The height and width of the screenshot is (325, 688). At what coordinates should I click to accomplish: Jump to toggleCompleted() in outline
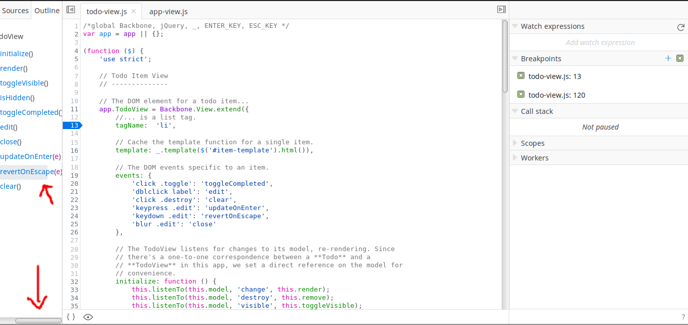pos(31,112)
